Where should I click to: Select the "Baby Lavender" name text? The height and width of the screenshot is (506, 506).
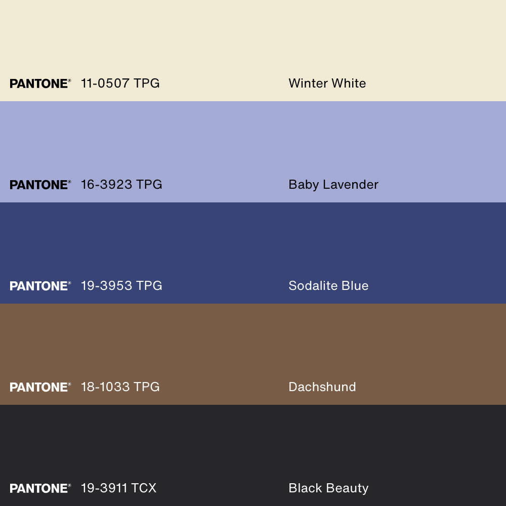[x=333, y=185]
